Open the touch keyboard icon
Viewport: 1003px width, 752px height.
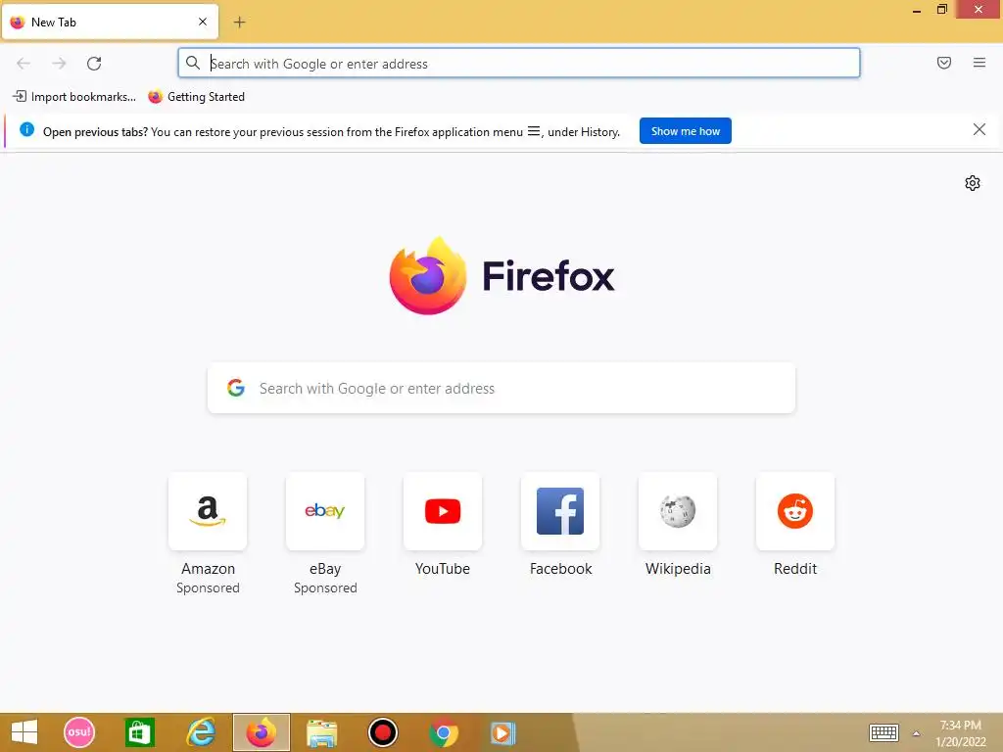pyautogui.click(x=884, y=732)
